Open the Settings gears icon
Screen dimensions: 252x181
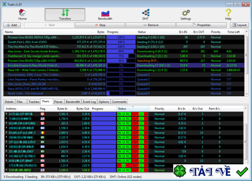tap(186, 13)
